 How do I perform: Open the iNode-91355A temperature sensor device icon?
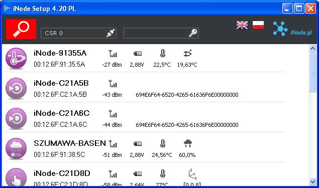coord(16,59)
